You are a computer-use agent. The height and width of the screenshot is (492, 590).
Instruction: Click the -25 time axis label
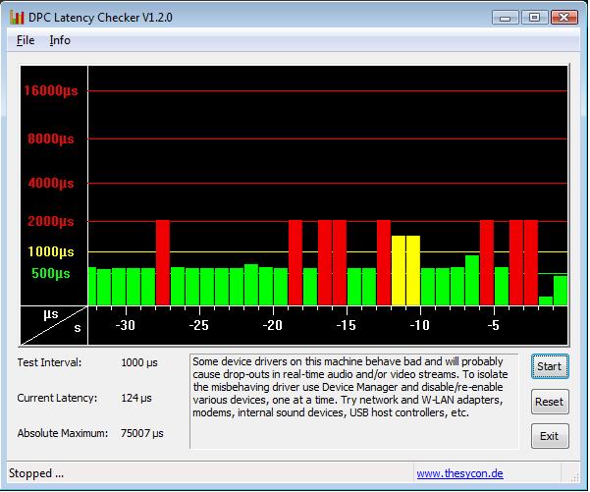(199, 325)
